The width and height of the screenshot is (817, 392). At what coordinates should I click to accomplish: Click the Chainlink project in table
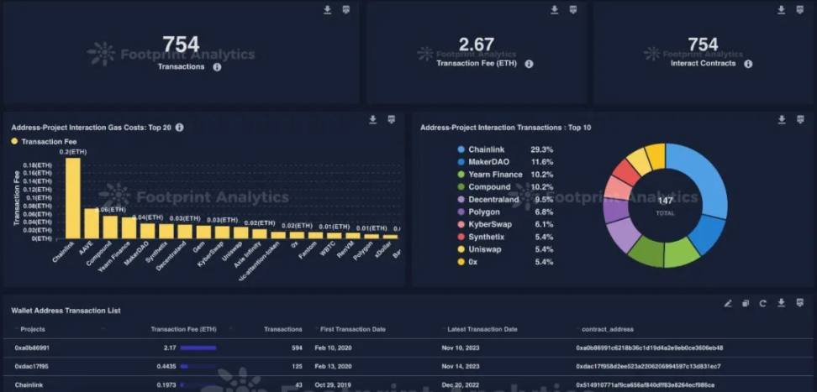coord(29,384)
